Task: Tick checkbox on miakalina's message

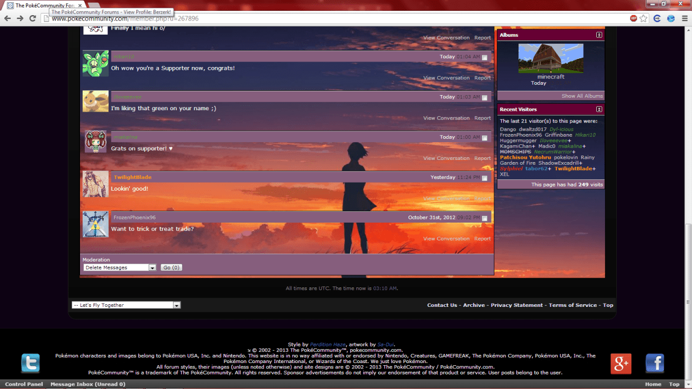Action: tap(484, 138)
